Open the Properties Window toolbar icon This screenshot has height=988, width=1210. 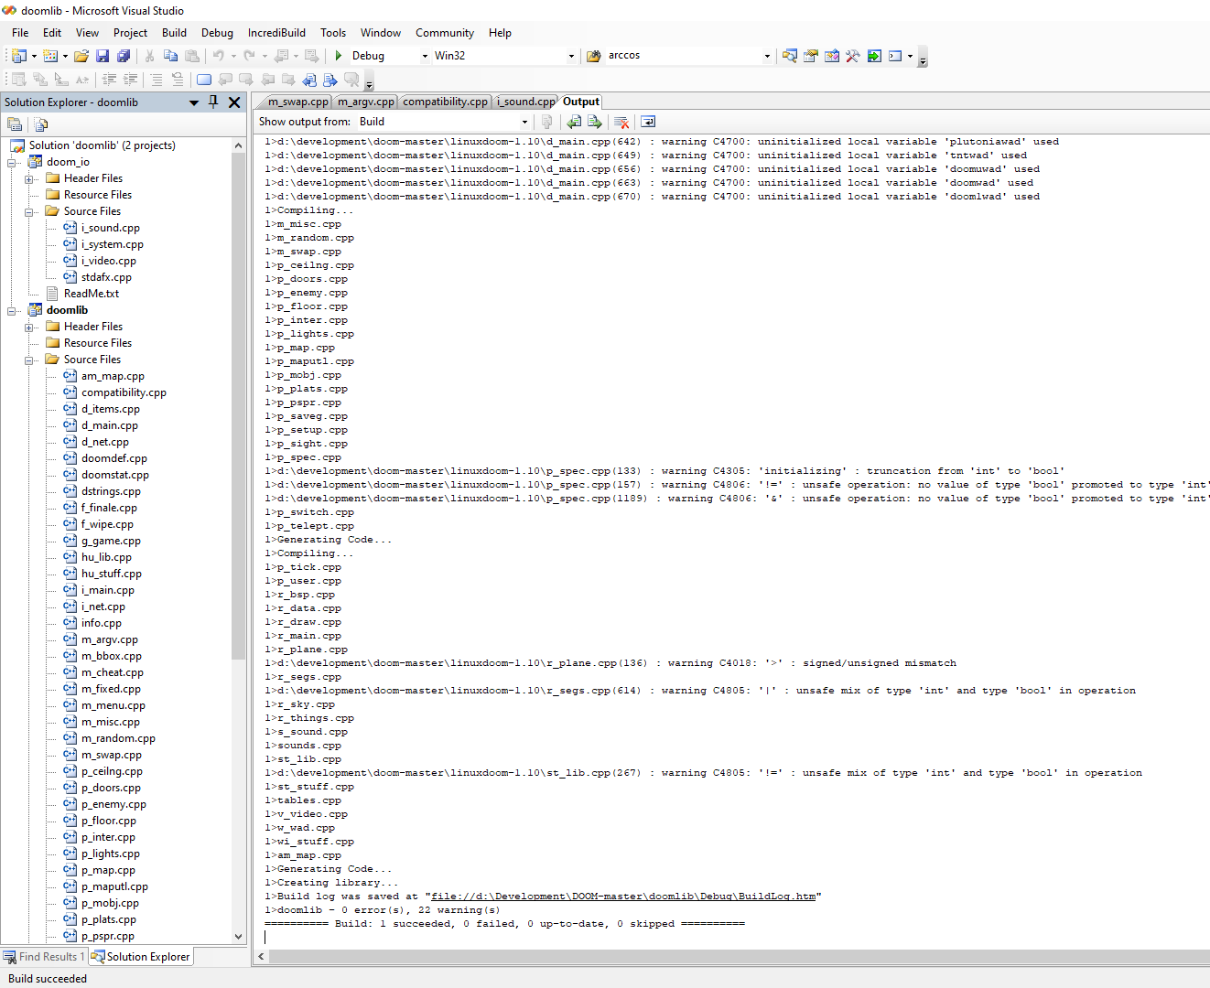click(811, 56)
